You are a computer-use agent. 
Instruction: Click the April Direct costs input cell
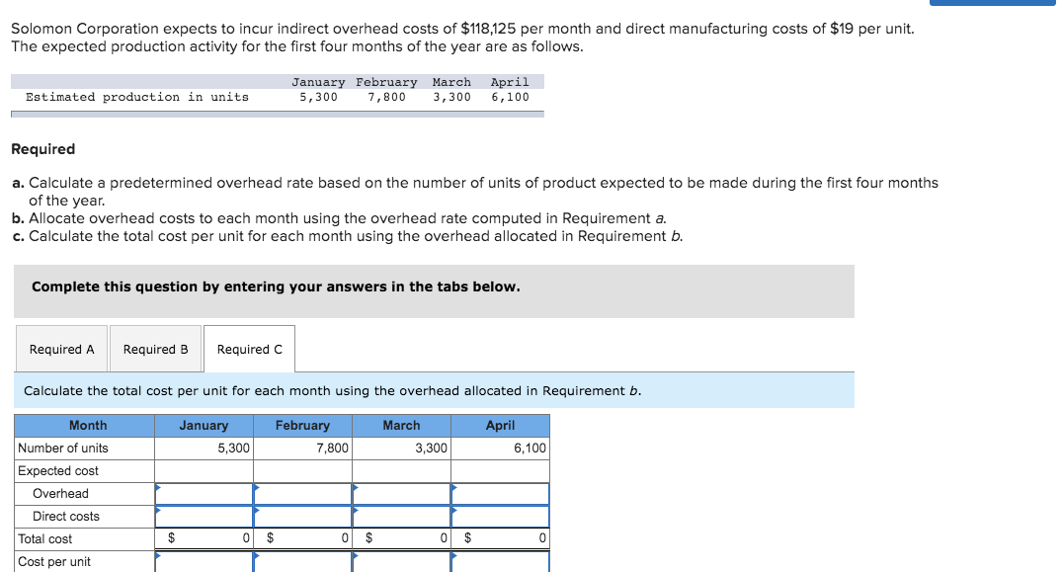click(501, 517)
